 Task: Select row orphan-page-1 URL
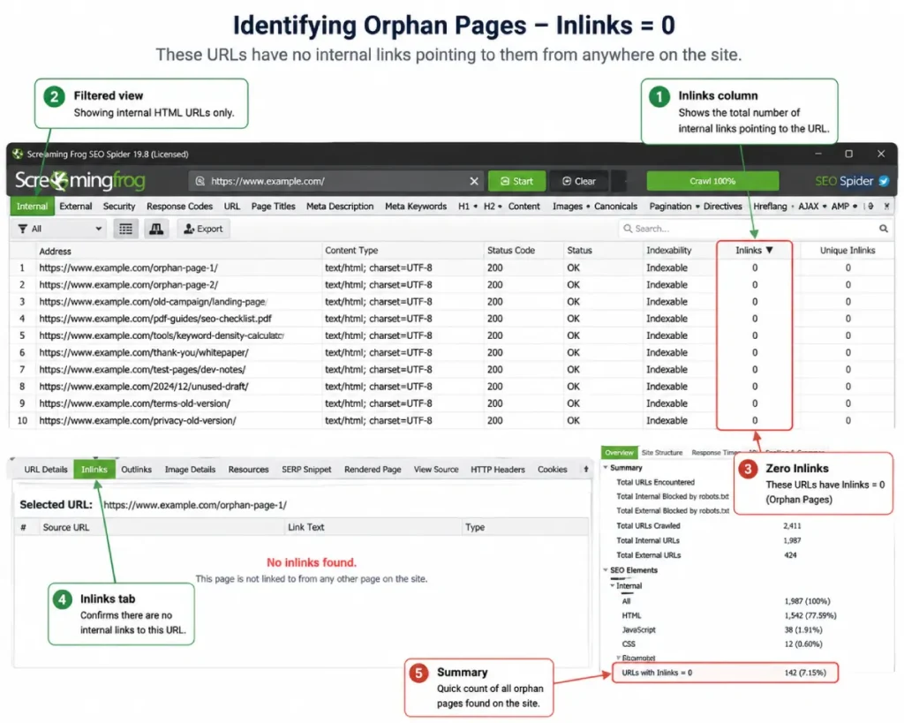(128, 267)
